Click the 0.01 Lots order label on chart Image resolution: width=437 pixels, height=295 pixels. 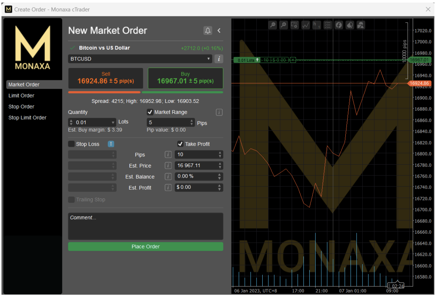click(247, 60)
